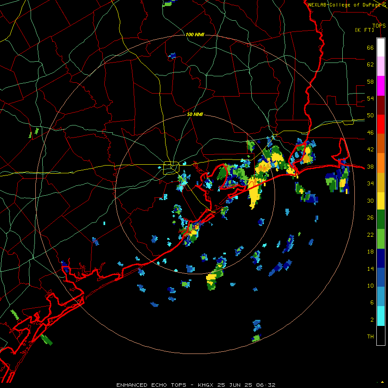
Task: Select the 6 scale label
Action: (372, 302)
